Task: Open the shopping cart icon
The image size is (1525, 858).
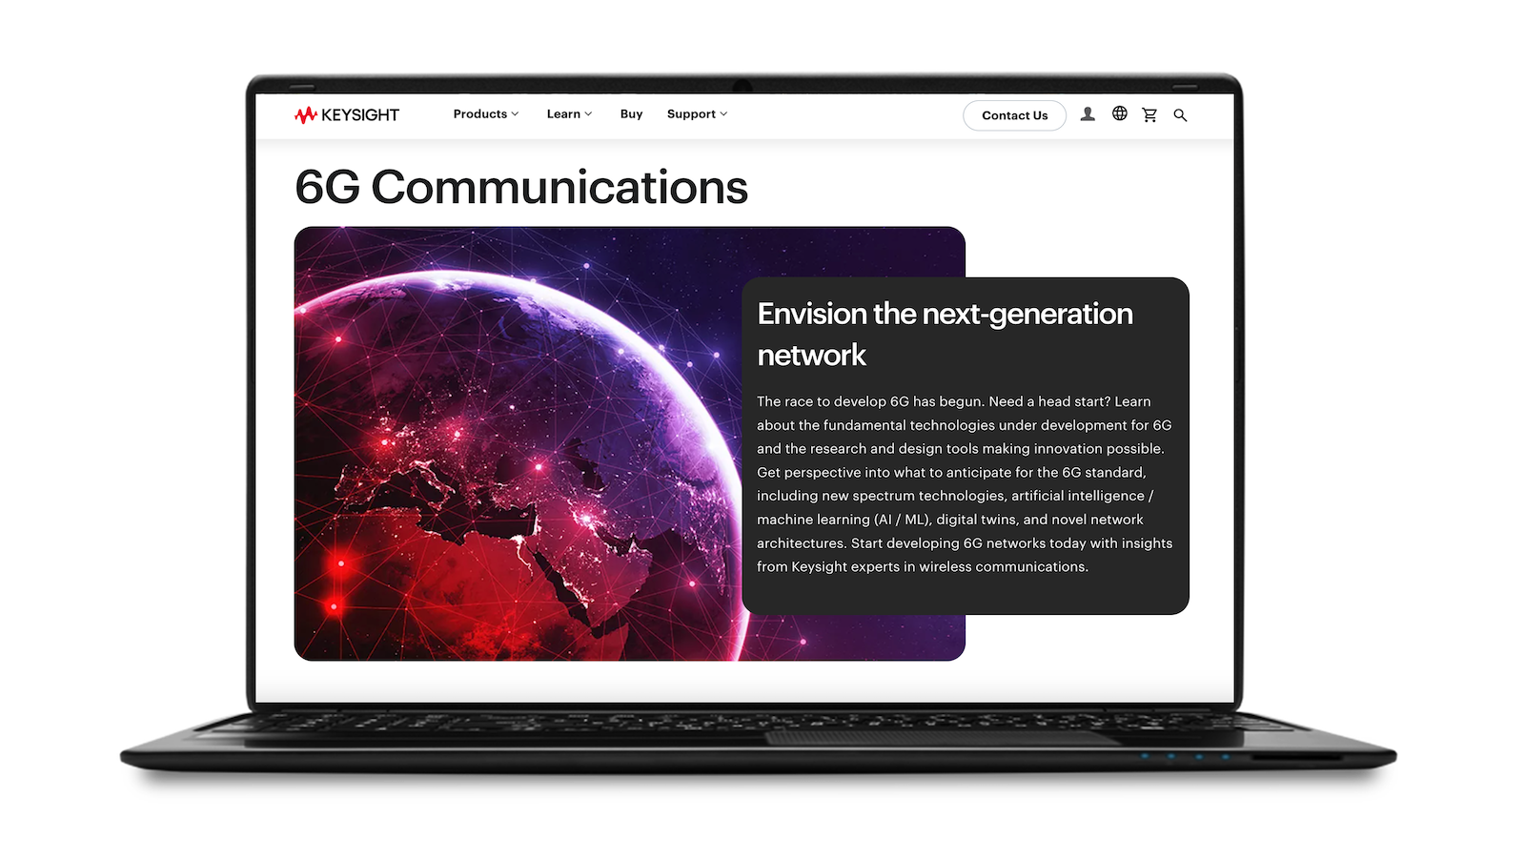Action: (1149, 114)
